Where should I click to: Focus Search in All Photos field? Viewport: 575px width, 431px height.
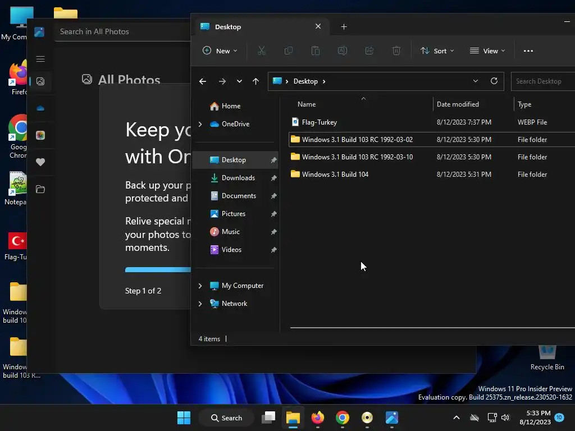click(x=123, y=31)
